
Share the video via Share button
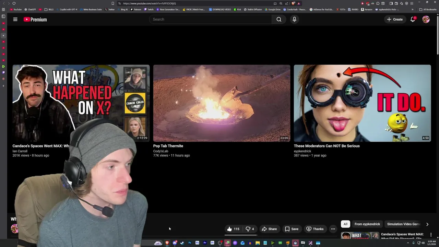tap(269, 229)
